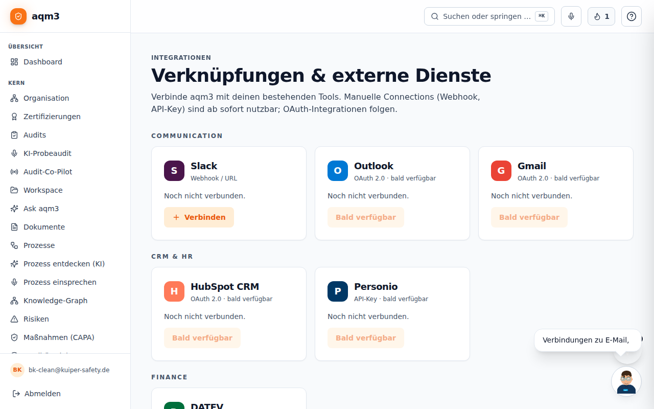Click the BK user avatar

tap(17, 370)
